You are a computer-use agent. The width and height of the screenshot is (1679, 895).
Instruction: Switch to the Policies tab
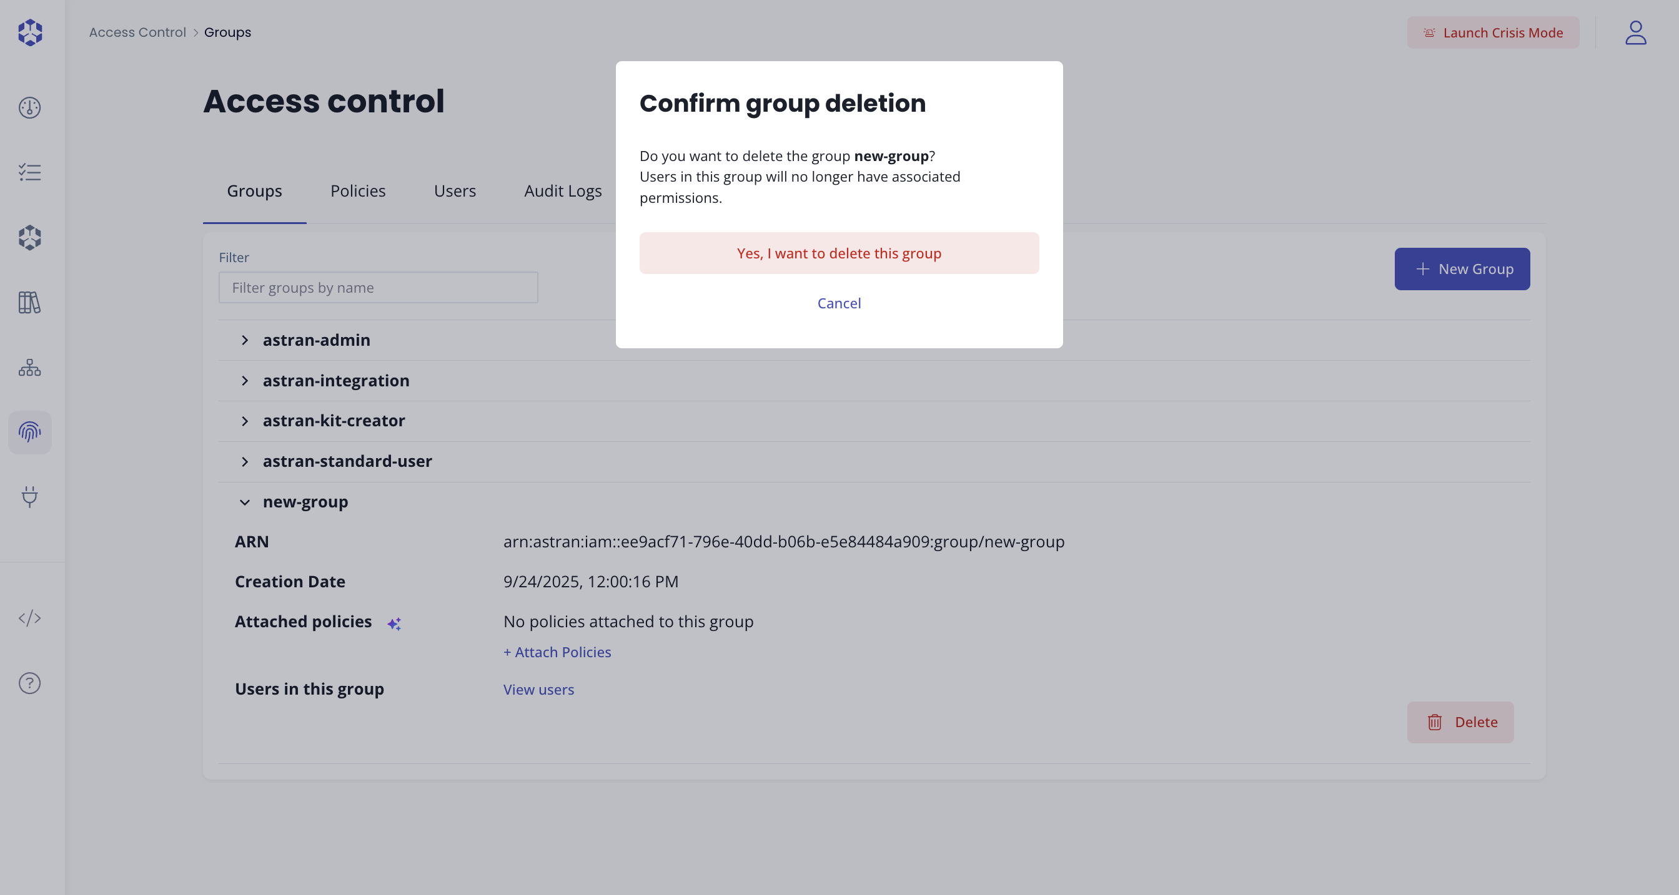point(358,191)
